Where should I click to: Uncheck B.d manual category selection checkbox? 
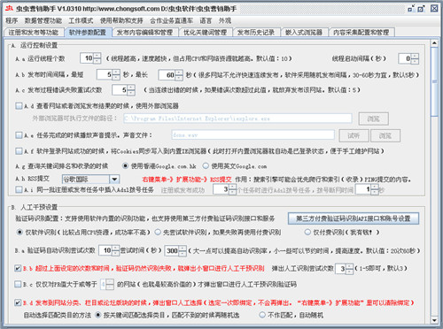pos(18,302)
